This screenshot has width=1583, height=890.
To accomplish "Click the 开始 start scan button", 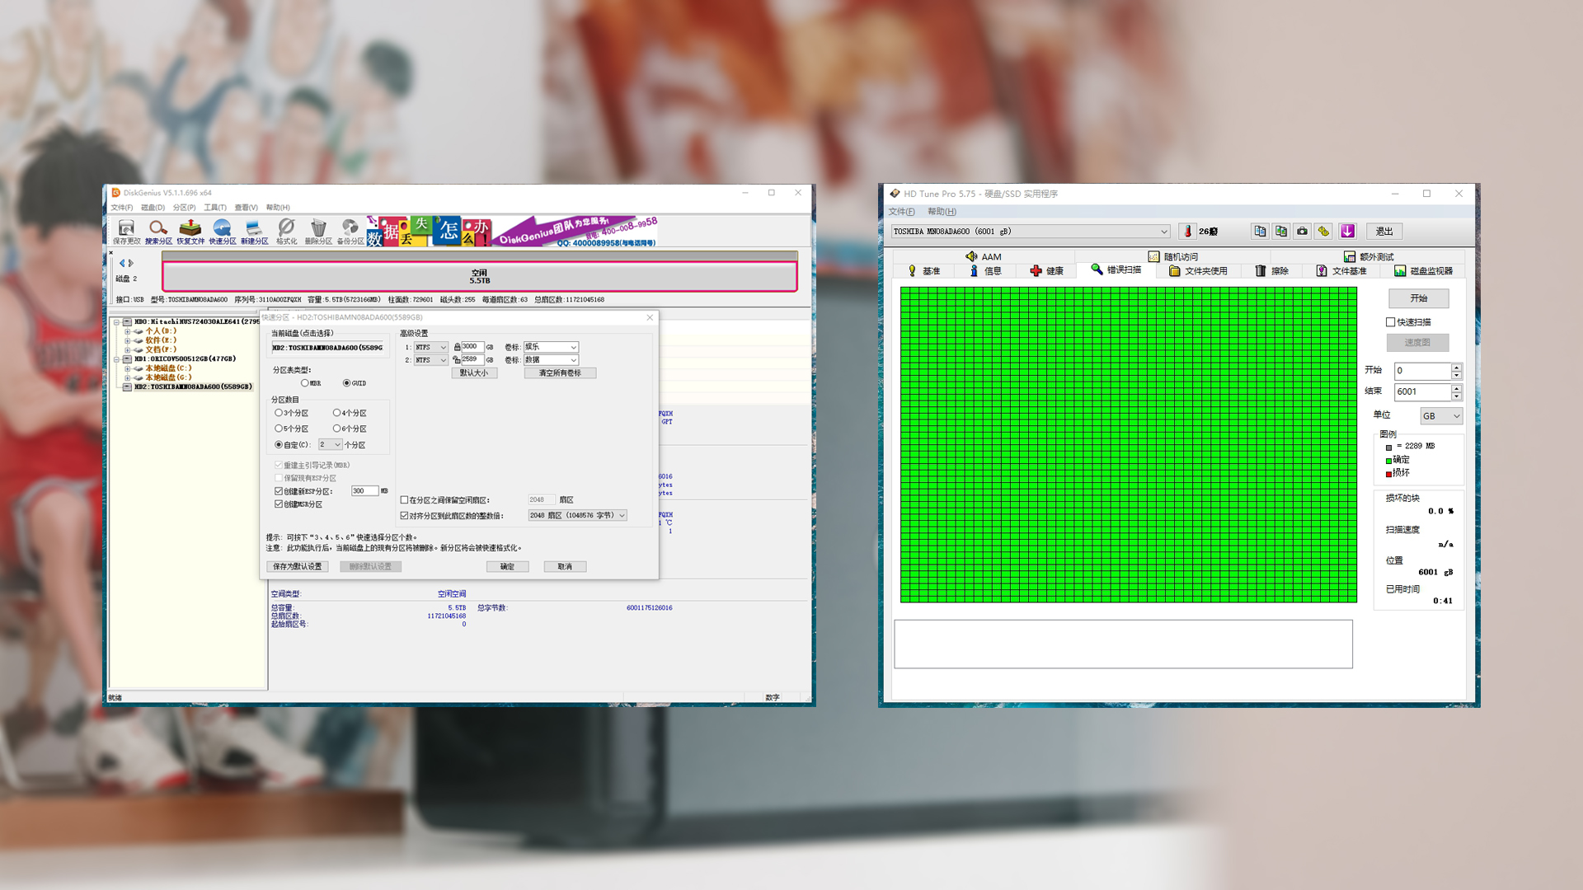I will pos(1418,298).
